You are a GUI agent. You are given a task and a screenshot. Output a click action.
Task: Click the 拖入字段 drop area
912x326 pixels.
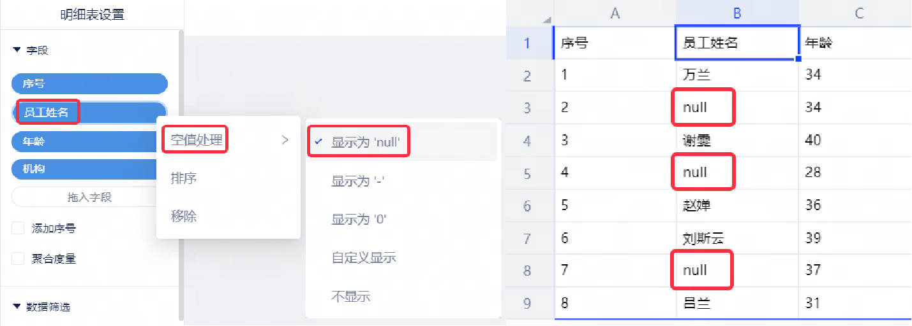(89, 197)
